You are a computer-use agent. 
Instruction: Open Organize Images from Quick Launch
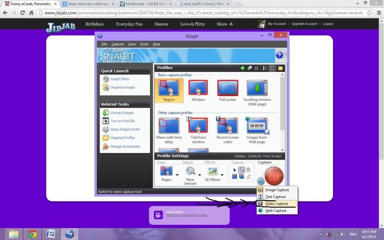123,87
